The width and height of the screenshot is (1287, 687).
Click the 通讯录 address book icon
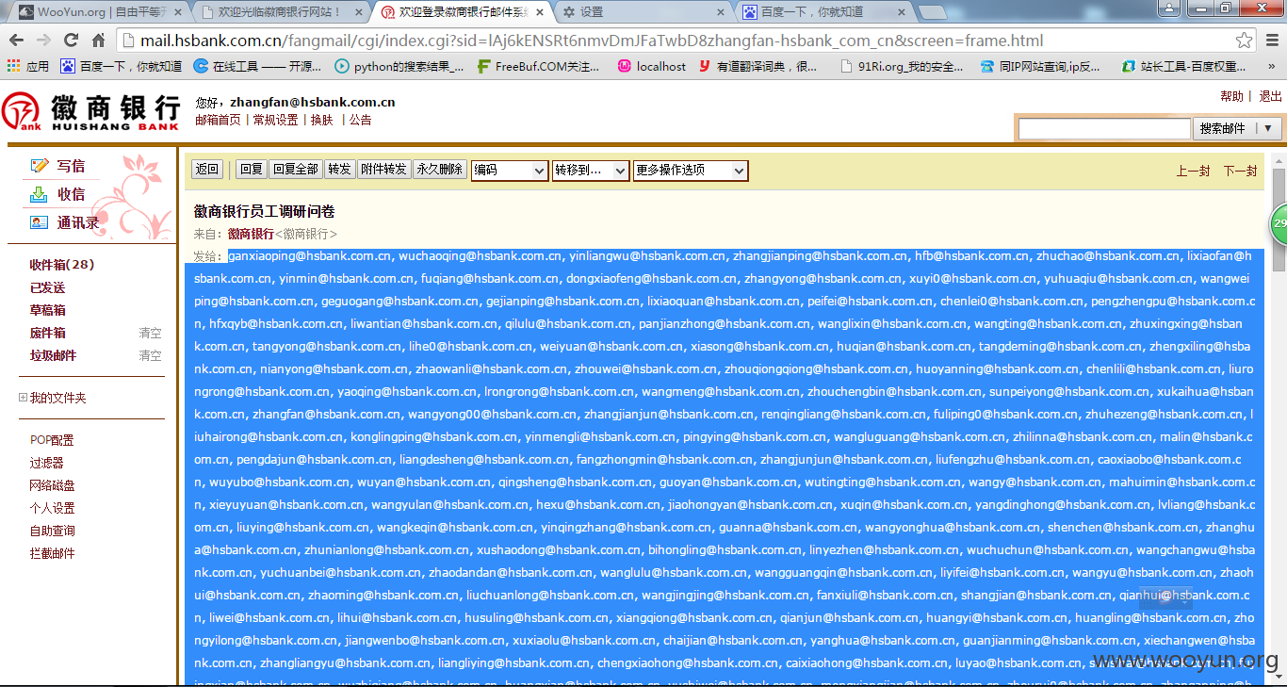(x=39, y=222)
